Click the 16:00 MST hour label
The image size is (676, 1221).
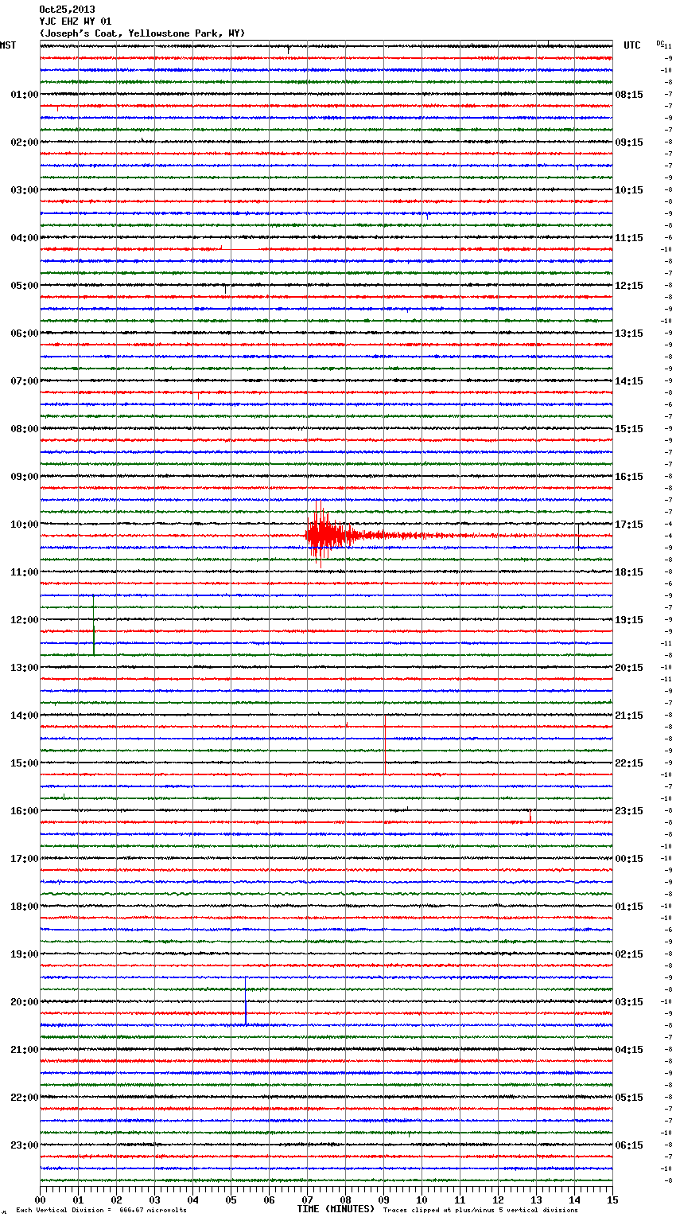coord(25,811)
